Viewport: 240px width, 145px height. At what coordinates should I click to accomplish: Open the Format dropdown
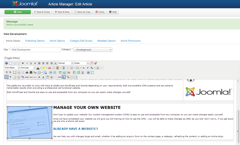pos(65,63)
